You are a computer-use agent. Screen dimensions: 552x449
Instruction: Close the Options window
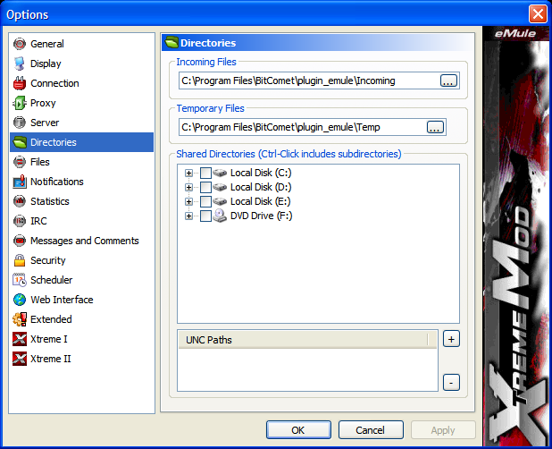click(538, 14)
